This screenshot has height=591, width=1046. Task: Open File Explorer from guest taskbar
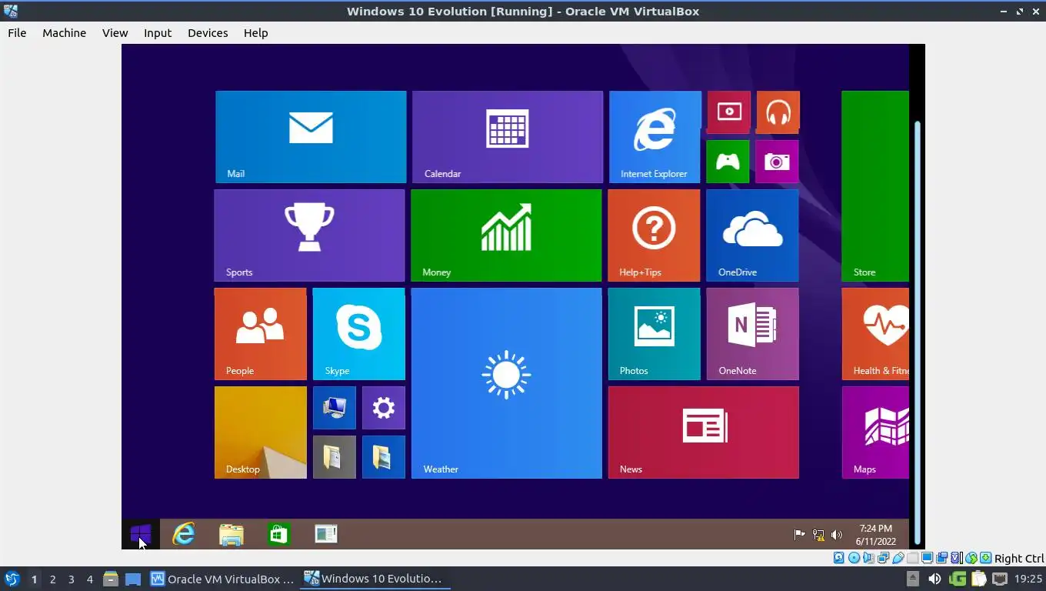pyautogui.click(x=231, y=533)
